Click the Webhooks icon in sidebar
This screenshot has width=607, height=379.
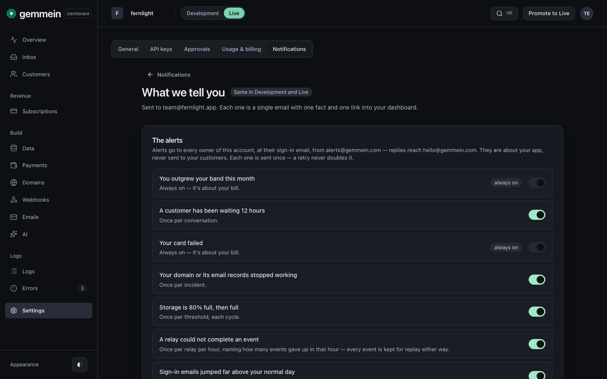click(14, 200)
